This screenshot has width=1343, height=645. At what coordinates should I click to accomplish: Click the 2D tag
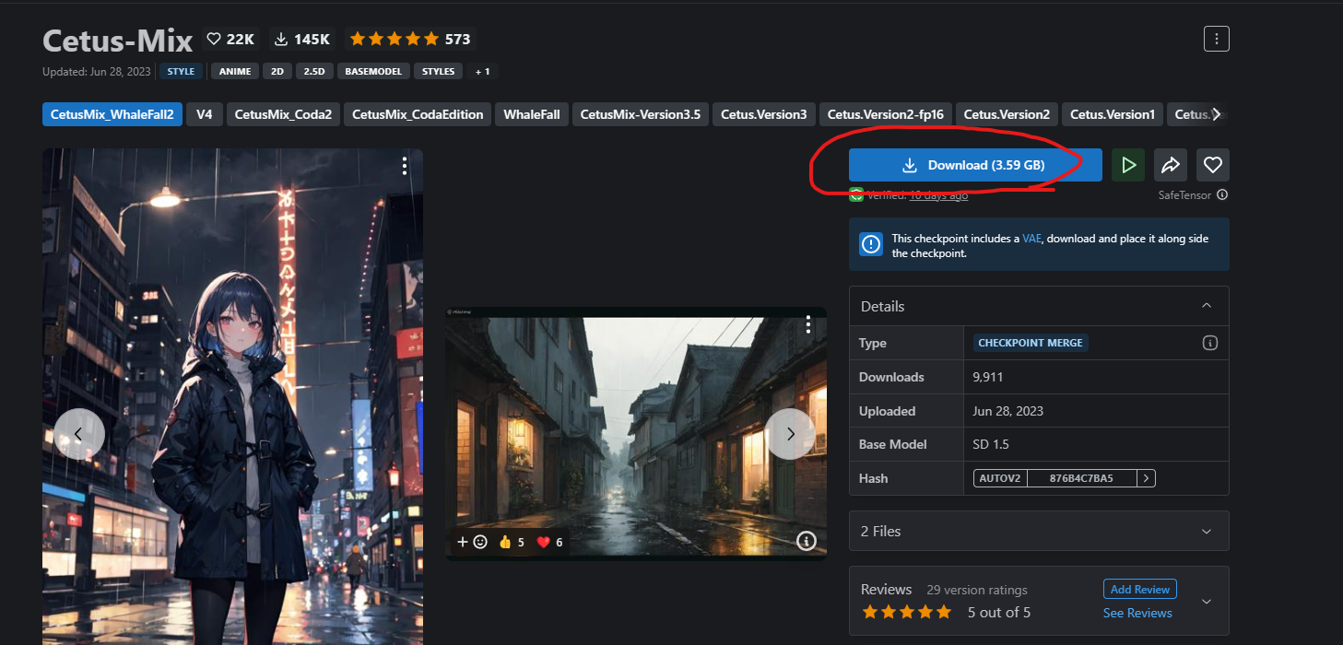[x=277, y=71]
